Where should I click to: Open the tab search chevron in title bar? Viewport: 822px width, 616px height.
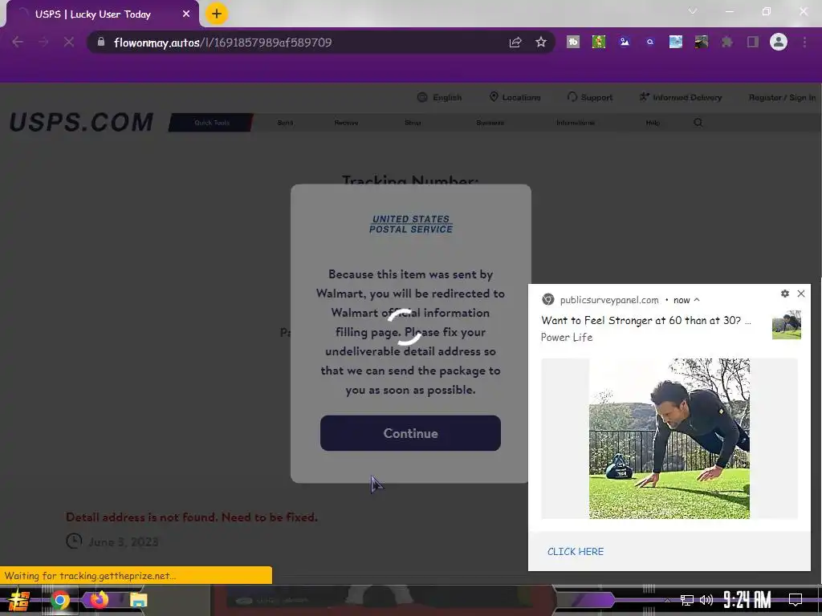(693, 11)
